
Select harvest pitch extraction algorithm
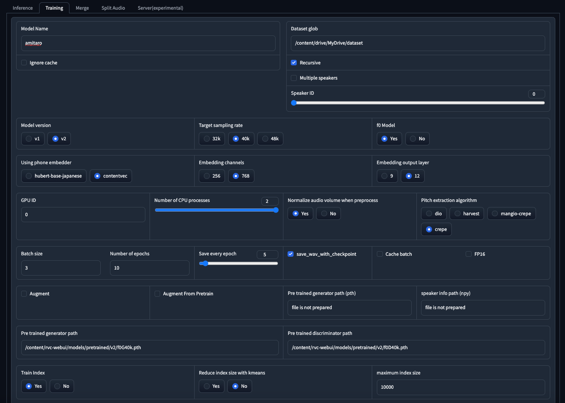point(467,213)
